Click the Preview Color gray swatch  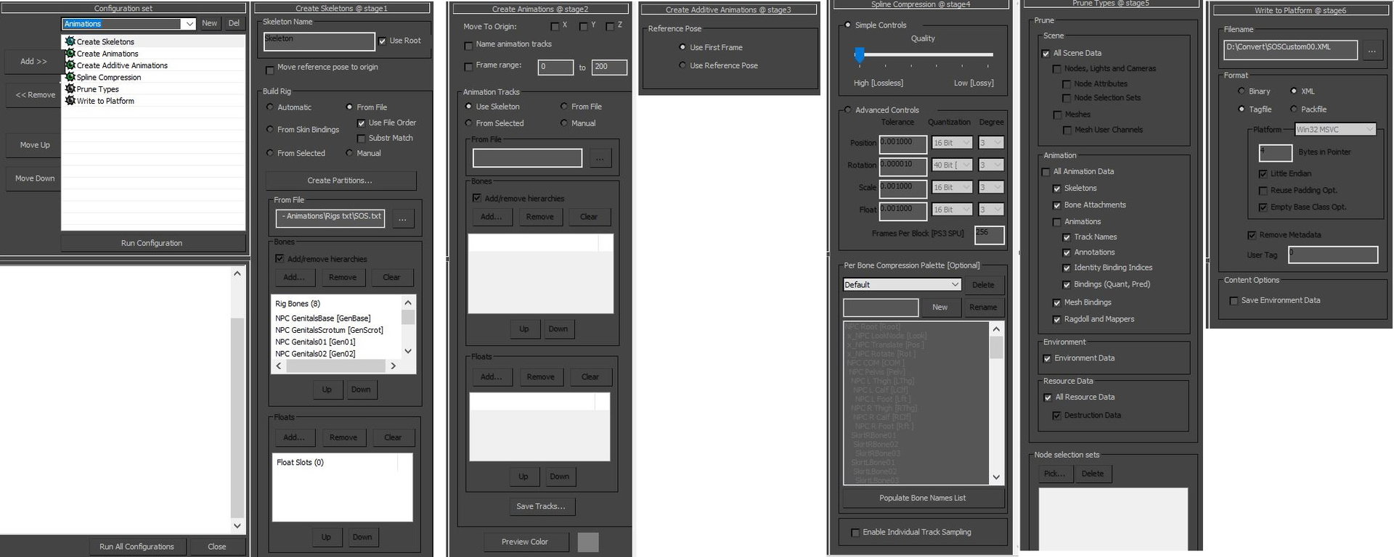click(x=588, y=542)
